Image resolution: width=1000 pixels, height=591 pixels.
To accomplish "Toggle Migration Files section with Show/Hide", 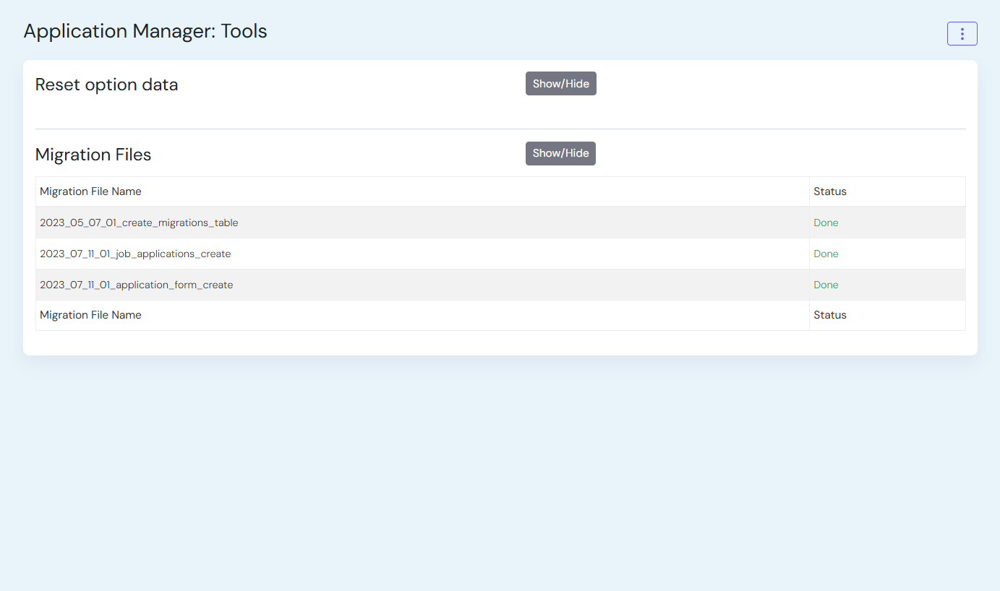I will tap(560, 153).
